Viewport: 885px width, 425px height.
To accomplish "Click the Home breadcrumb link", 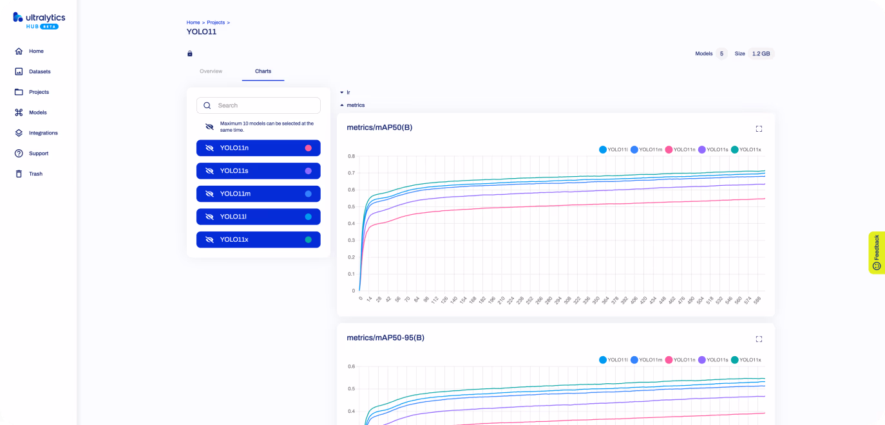I will coord(193,23).
